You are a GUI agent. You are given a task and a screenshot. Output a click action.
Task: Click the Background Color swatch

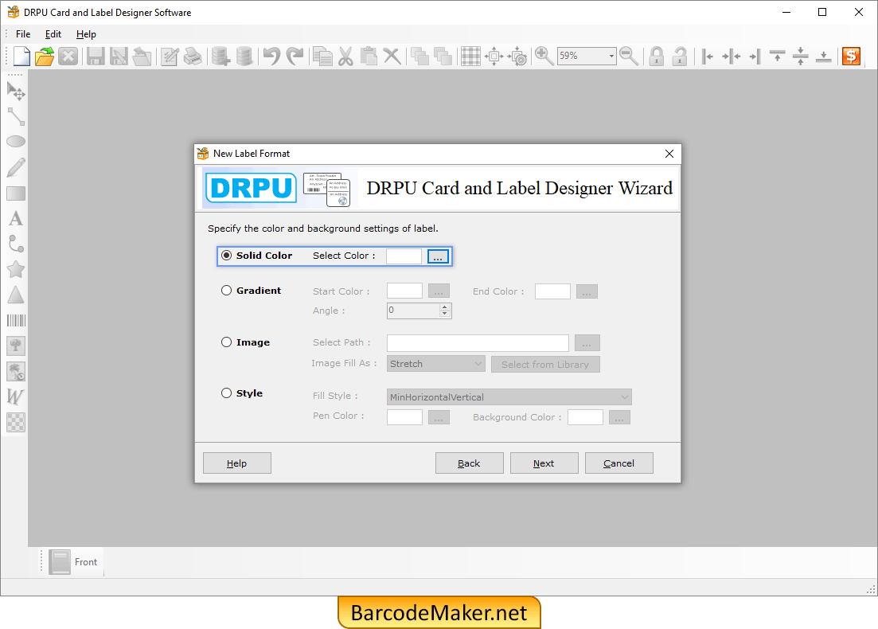tap(585, 417)
